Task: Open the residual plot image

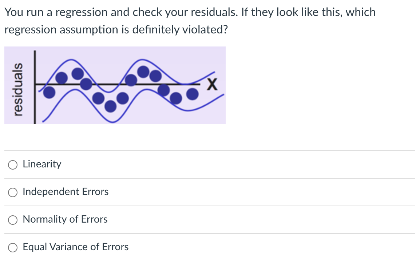Action: coord(115,85)
